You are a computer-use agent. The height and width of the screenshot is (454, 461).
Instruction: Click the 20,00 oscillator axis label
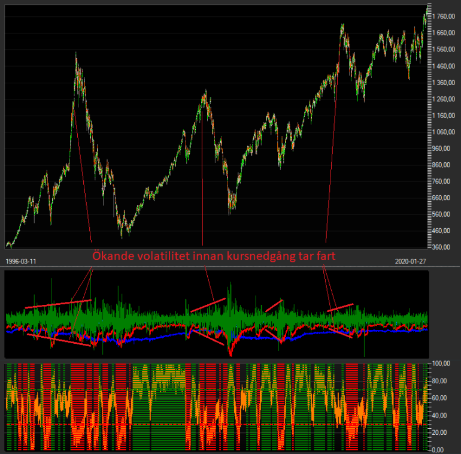pyautogui.click(x=439, y=432)
